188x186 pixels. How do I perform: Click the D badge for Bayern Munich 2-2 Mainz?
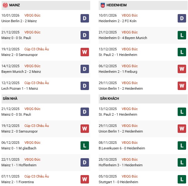pyautogui.click(x=85, y=69)
